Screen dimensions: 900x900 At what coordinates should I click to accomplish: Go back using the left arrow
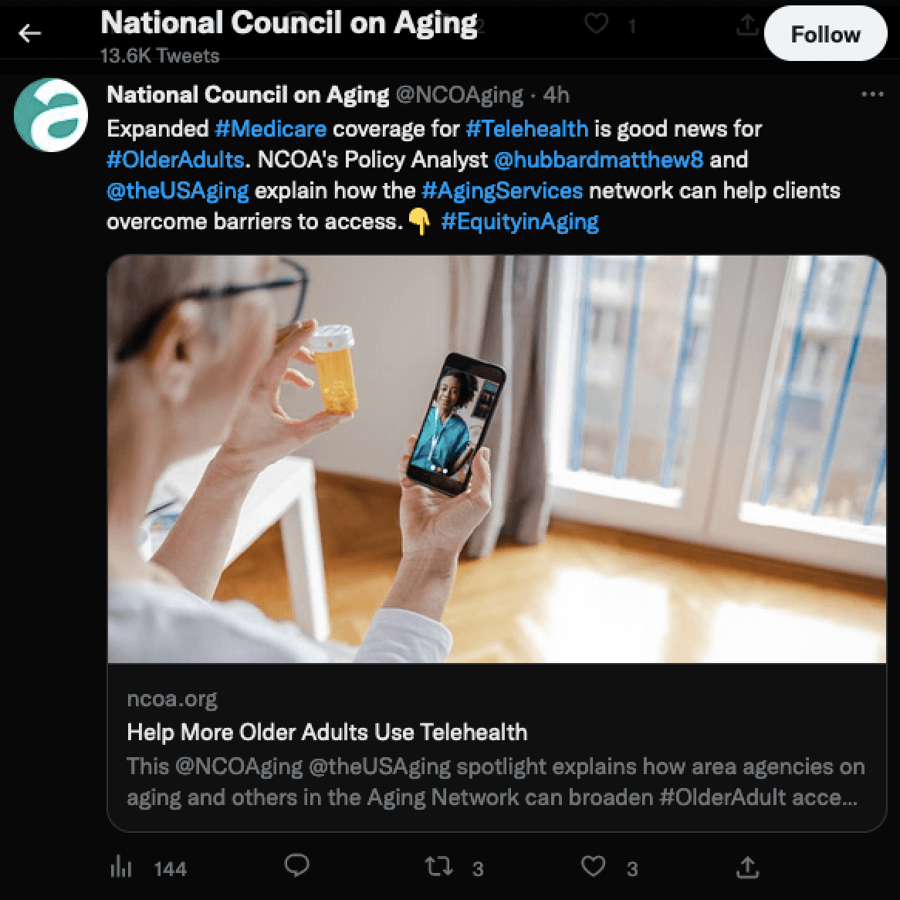coord(29,33)
